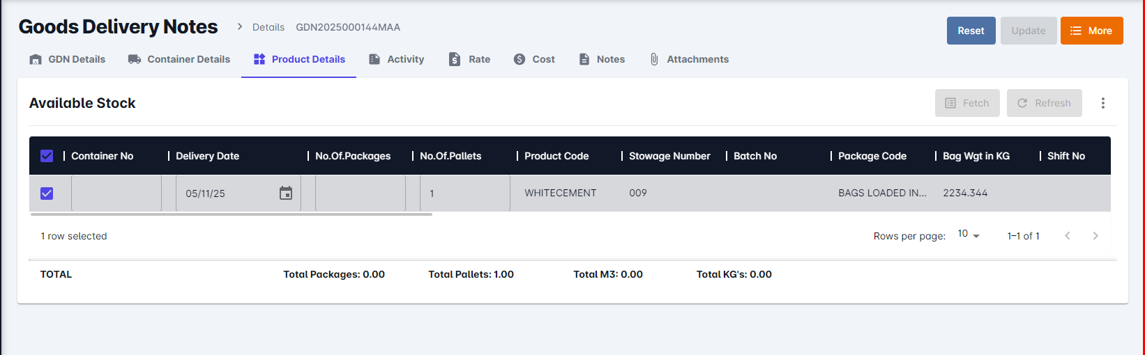Open the orange More menu
The height and width of the screenshot is (355, 1145).
[x=1091, y=31]
